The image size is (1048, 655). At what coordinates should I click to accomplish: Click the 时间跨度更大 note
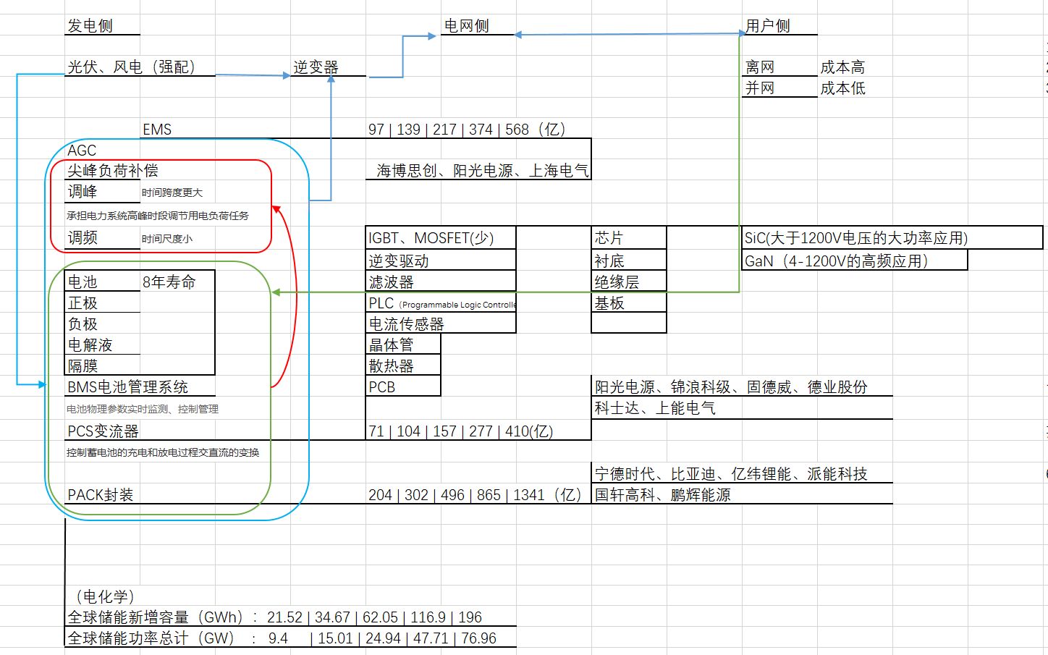172,193
